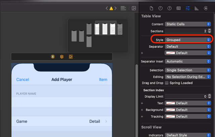Image resolution: width=215 pixels, height=137 pixels.
Task: Open the Editing selection dropdown
Action: [188, 77]
